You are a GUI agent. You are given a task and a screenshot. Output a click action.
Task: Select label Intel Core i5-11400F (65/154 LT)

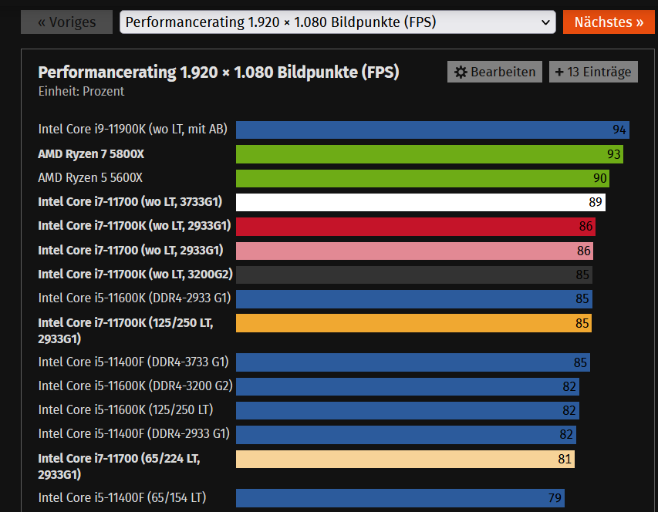coord(122,498)
